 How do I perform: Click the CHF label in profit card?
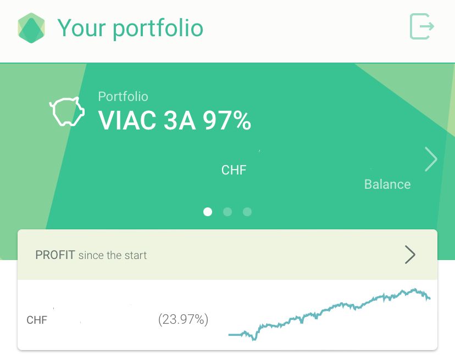[x=37, y=320]
